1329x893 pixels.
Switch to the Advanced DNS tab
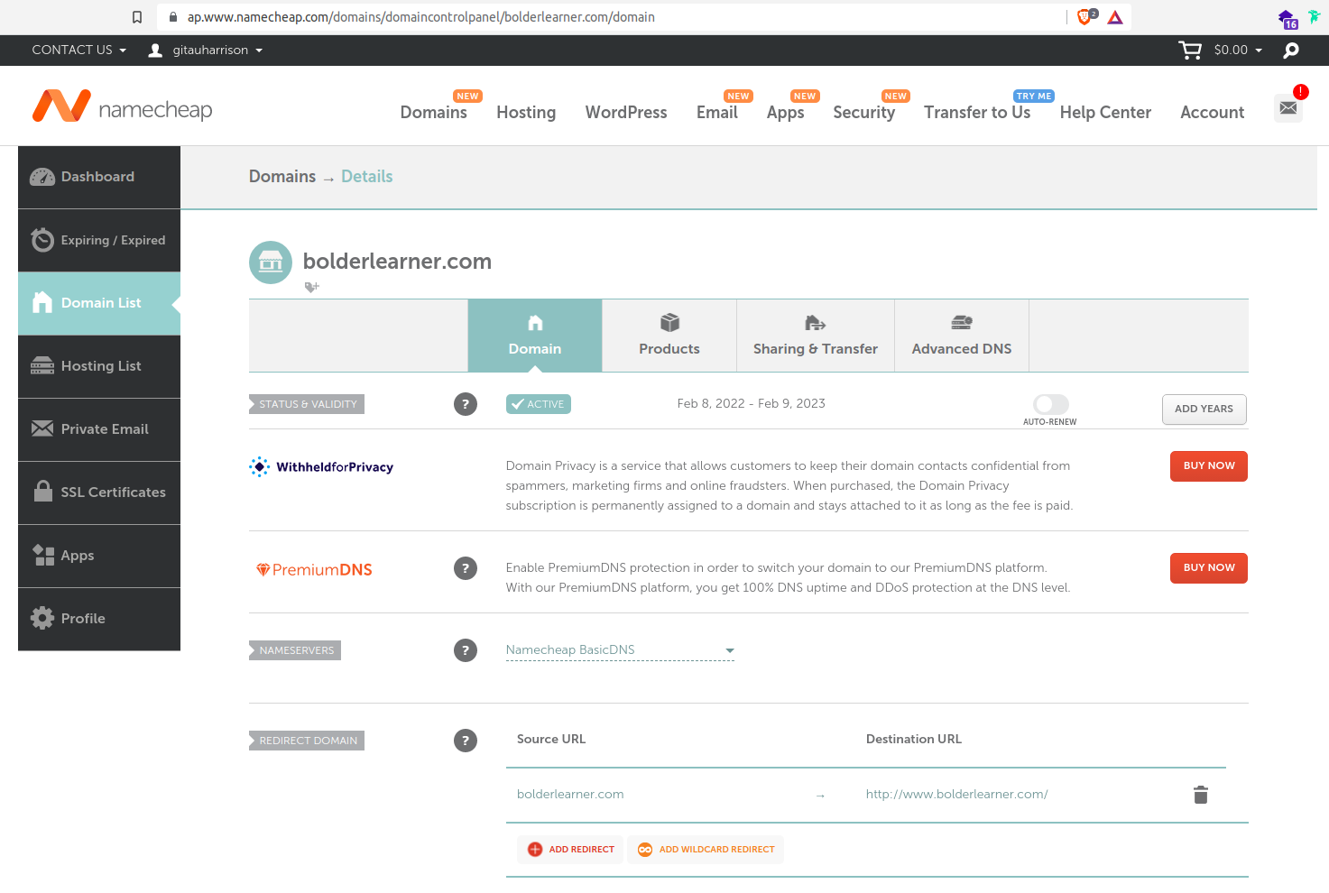[962, 336]
